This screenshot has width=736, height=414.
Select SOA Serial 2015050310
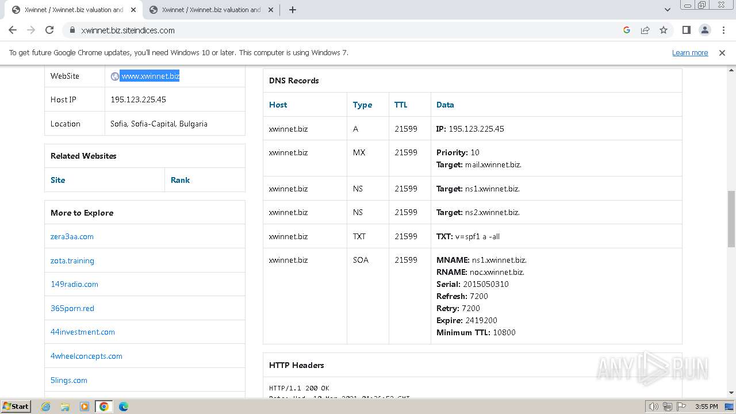click(486, 284)
